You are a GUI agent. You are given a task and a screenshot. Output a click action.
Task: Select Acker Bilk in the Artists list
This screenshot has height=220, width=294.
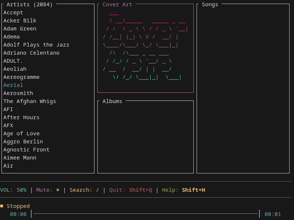point(20,21)
